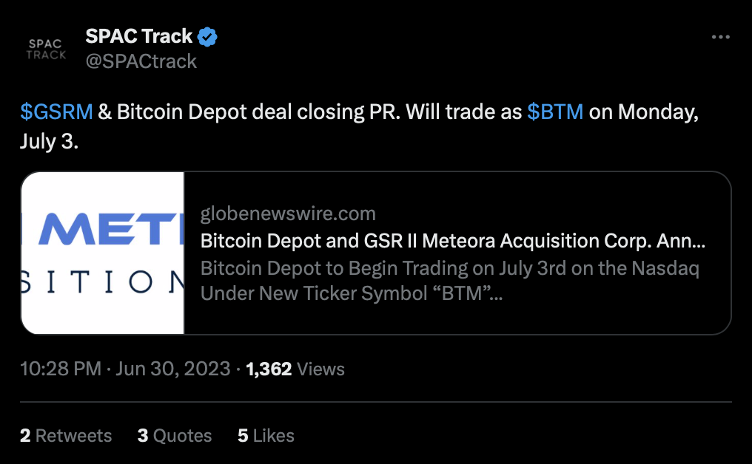Visit the @SPACtrack handle link
752x464 pixels.
(141, 61)
